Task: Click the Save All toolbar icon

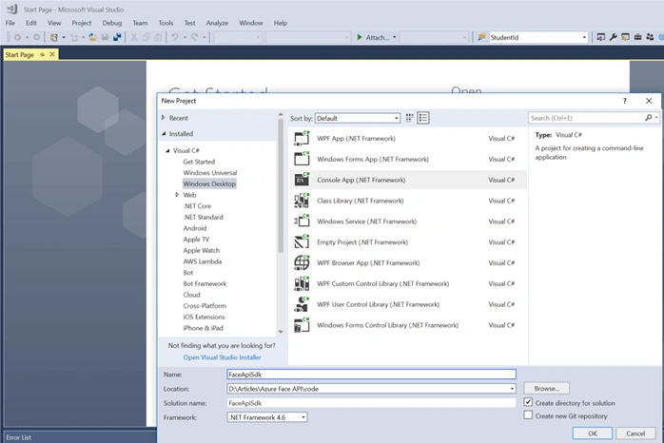Action: [117, 37]
